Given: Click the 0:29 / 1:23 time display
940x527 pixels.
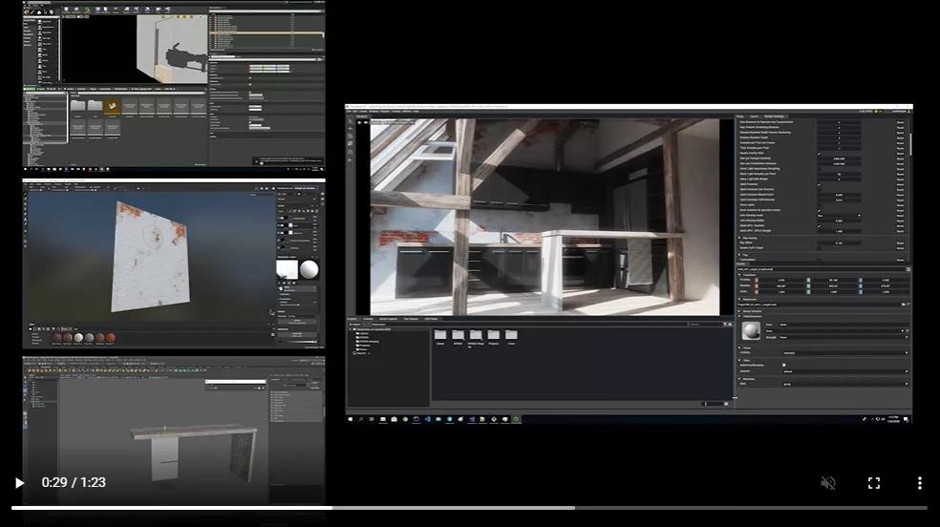Looking at the screenshot, I should (74, 483).
